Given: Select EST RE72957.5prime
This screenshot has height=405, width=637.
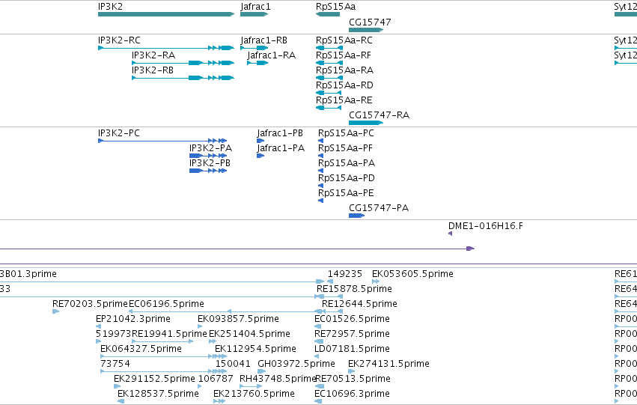Looking at the screenshot, I should tap(317, 341).
